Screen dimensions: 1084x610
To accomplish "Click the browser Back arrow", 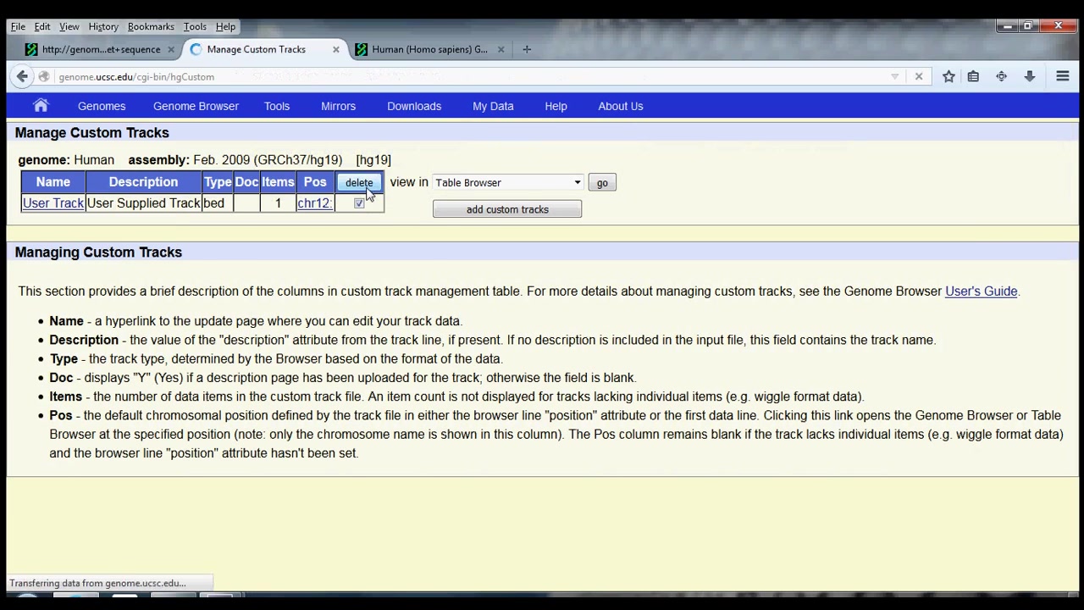I will 22,76.
